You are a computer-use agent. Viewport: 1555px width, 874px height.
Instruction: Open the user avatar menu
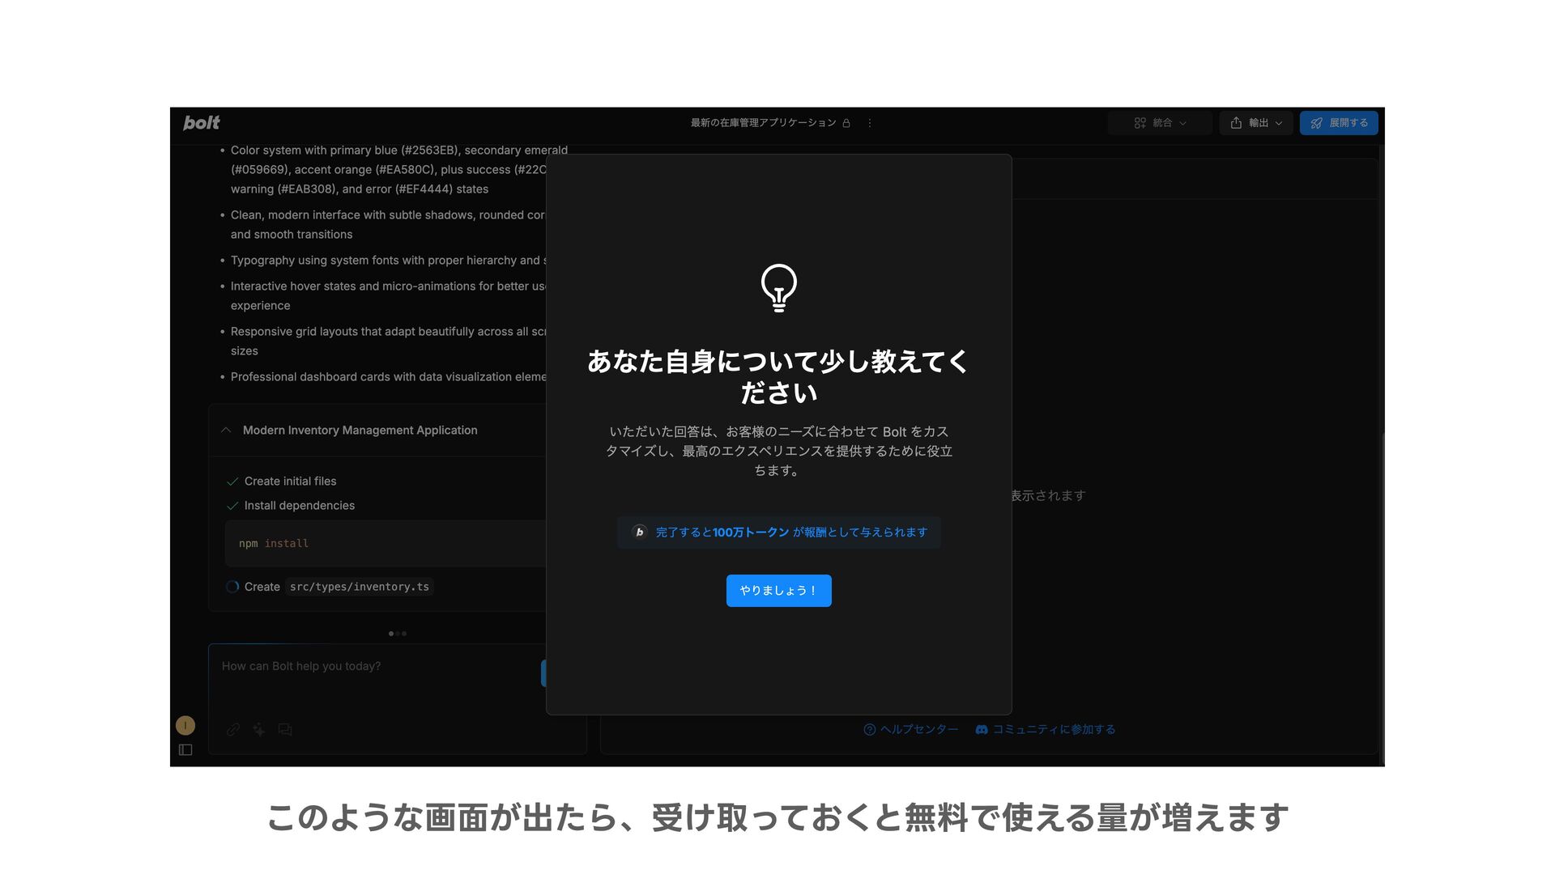point(185,725)
